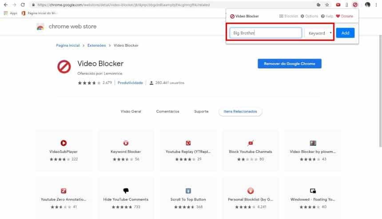
Task: Click Remover do Google Chrome button
Action: pos(290,64)
